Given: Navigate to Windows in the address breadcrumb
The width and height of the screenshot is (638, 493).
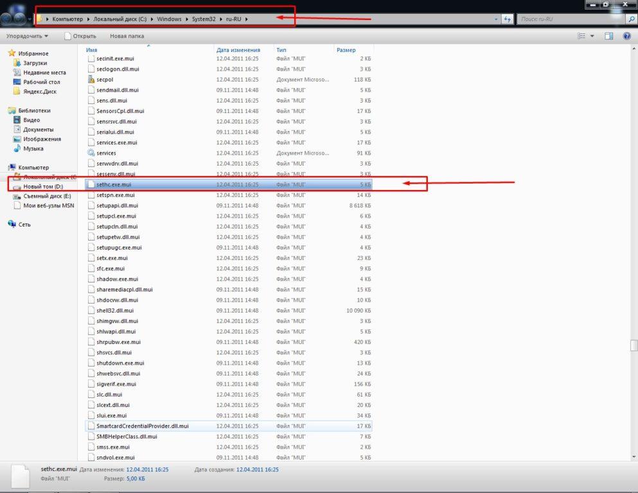Looking at the screenshot, I should [x=169, y=19].
